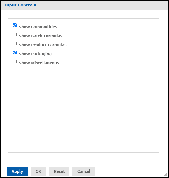Disable the Show Packaging checkbox
Screen dimensions: 169x178
(x=15, y=53)
